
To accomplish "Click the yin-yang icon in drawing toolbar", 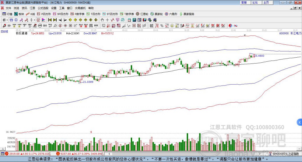I will (230, 26).
